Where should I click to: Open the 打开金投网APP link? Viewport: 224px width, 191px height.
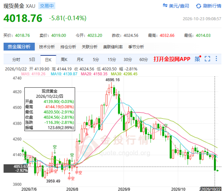click(x=172, y=59)
